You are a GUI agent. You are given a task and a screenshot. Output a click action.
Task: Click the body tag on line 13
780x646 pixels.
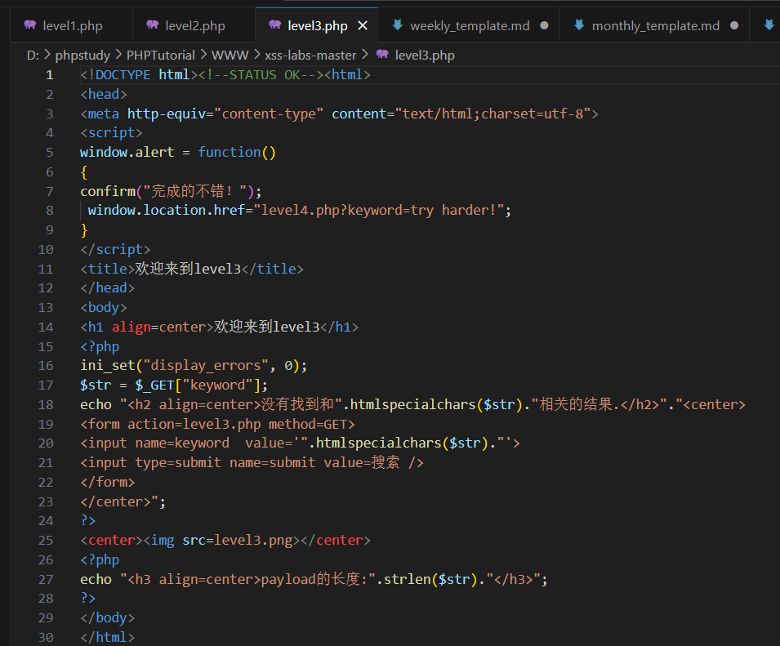(104, 308)
